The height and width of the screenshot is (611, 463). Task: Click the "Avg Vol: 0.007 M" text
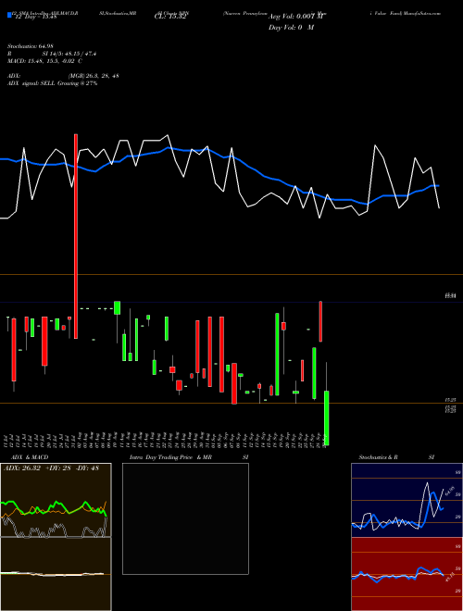coord(296,17)
